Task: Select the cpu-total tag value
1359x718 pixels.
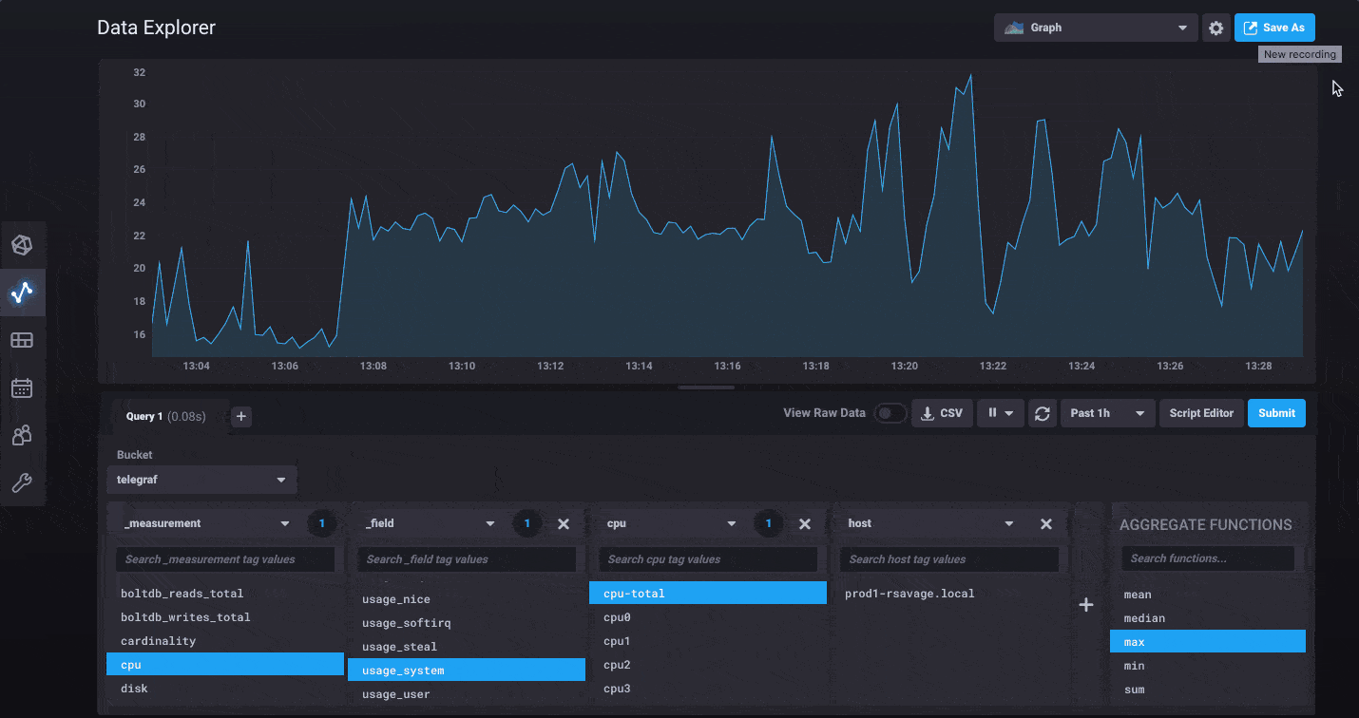Action: 707,594
